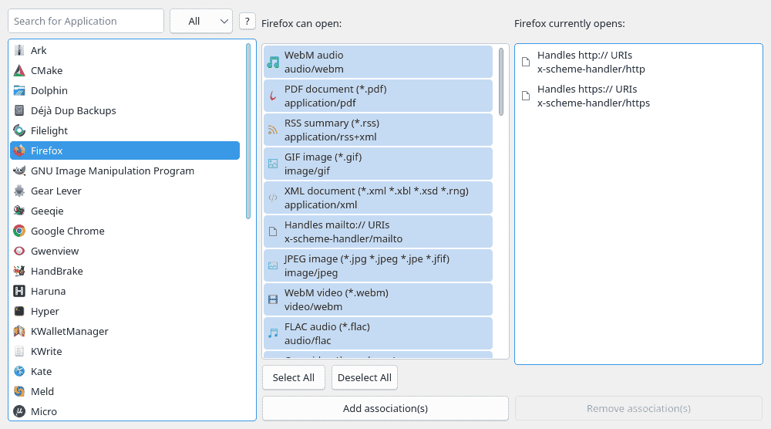Click the Gear Lever icon
Viewport: 771px width, 429px height.
tap(19, 191)
